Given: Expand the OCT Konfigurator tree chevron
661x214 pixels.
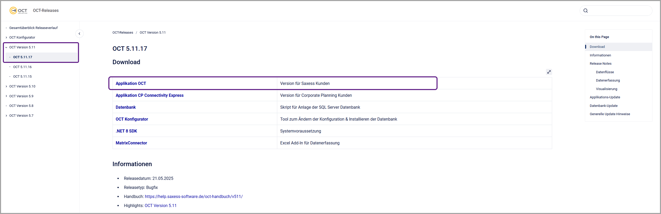Looking at the screenshot, I should pyautogui.click(x=6, y=38).
